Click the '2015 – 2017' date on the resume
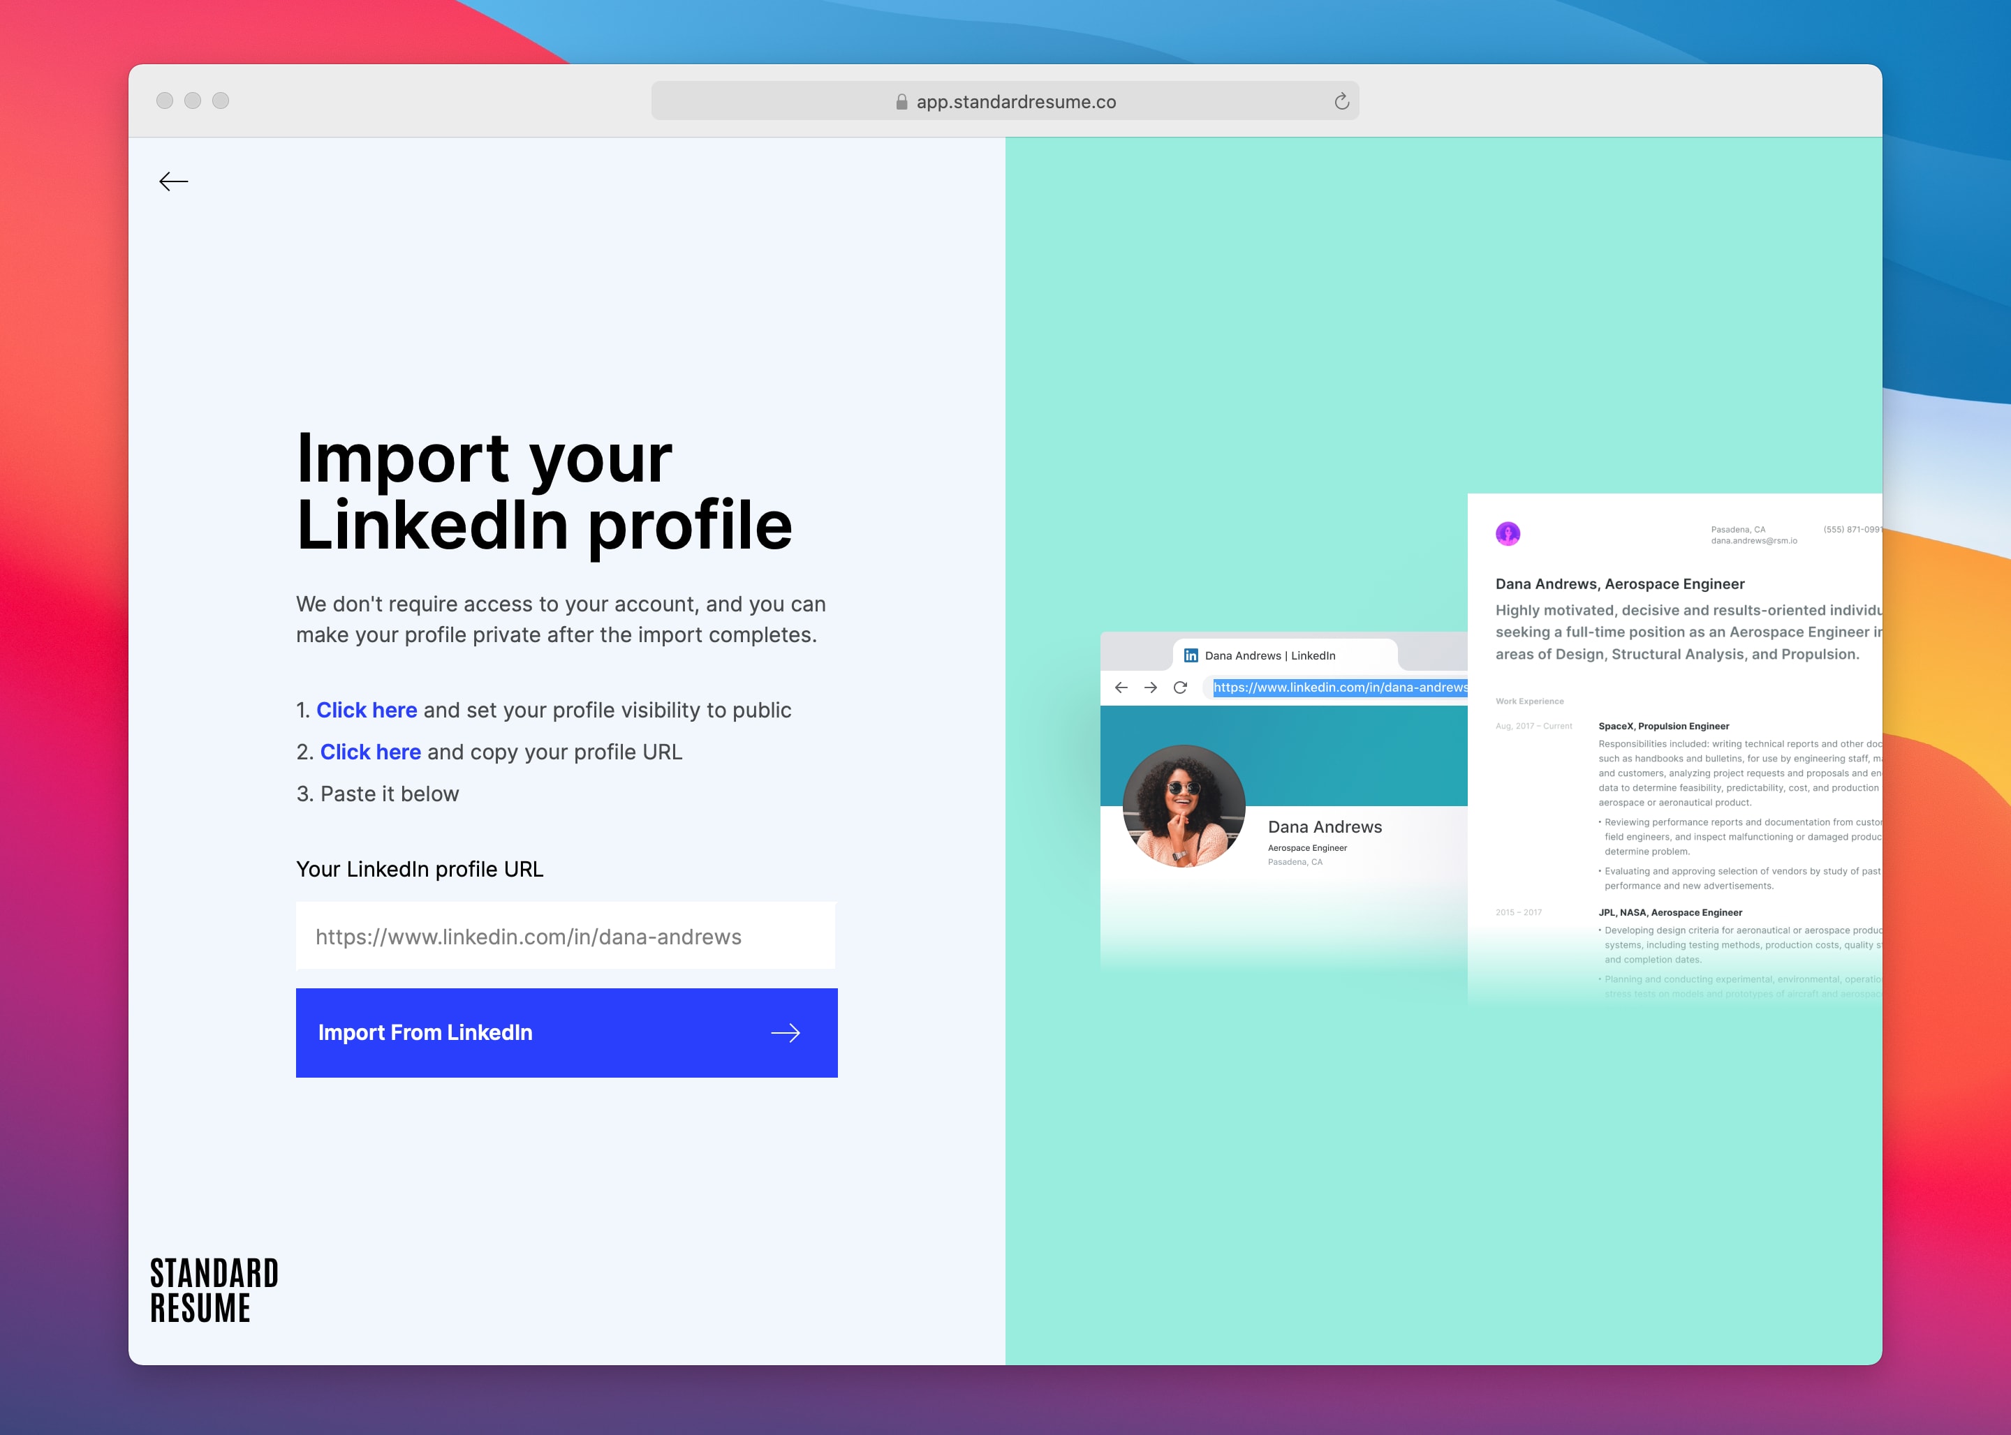The image size is (2011, 1435). pos(1518,913)
